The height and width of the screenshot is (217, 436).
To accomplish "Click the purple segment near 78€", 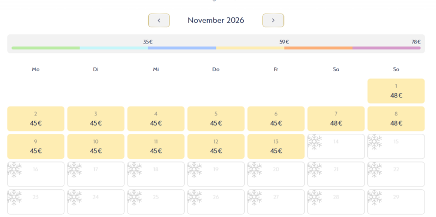I will 386,48.
